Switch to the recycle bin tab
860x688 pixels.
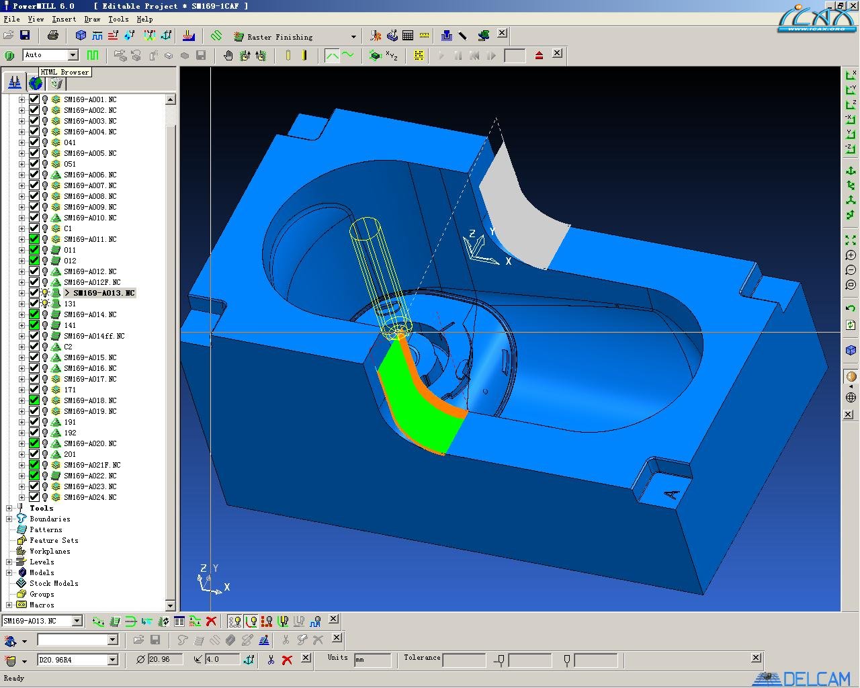[56, 83]
